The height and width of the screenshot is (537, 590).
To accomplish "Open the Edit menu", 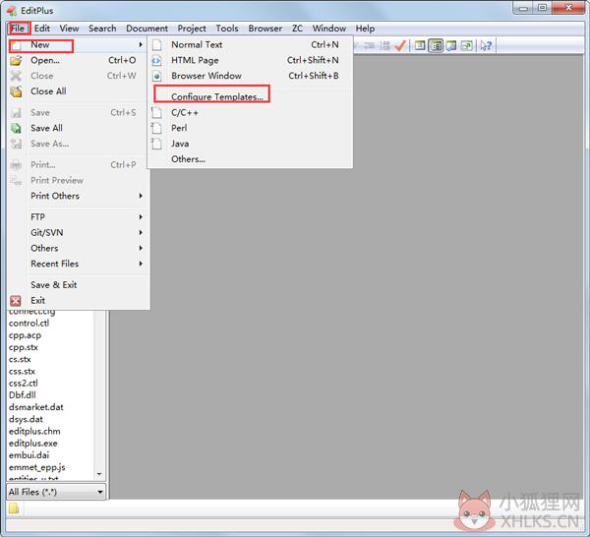I will pos(41,29).
